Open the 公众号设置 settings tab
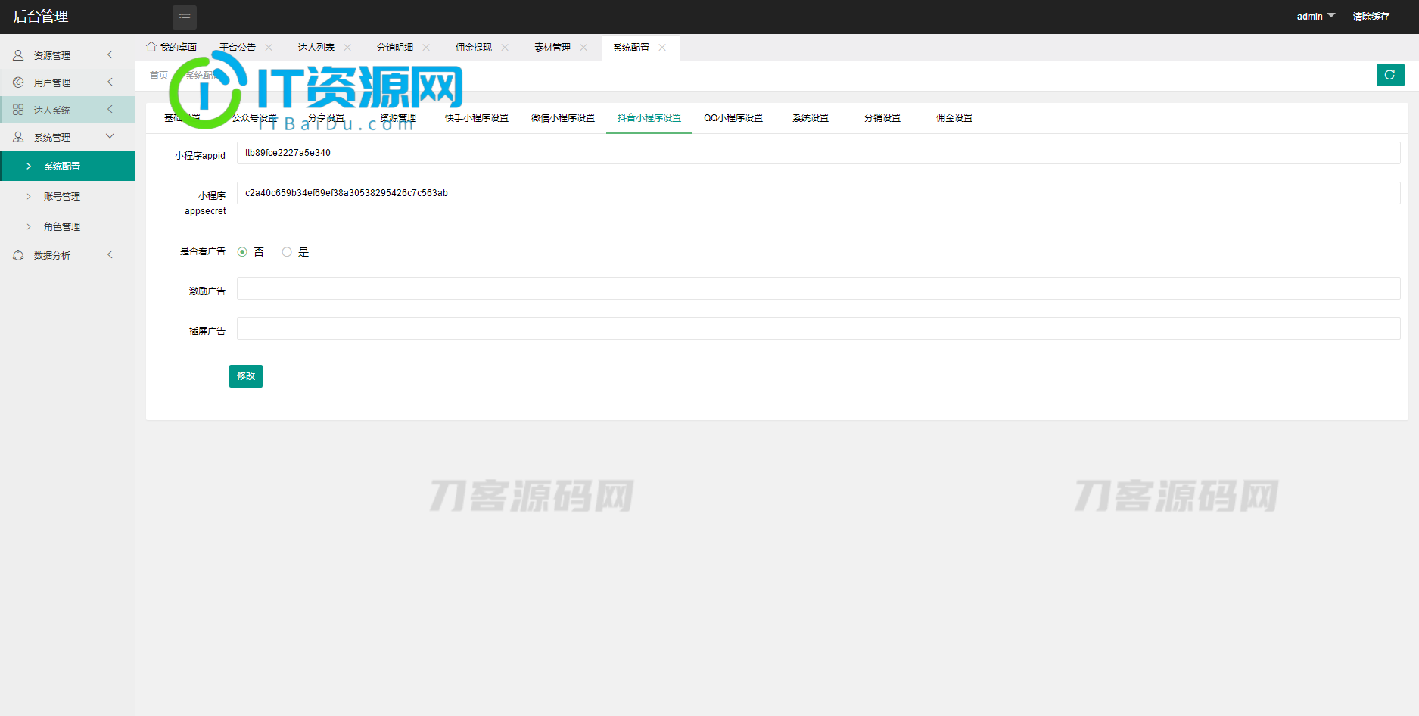Viewport: 1419px width, 716px height. [254, 118]
